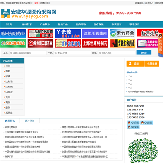Click 收藏本站 in the top bar
This screenshot has width=163, height=163.
pyautogui.click(x=139, y=3)
